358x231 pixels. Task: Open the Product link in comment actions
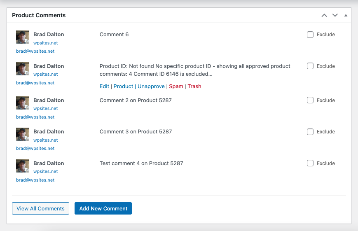pyautogui.click(x=123, y=86)
